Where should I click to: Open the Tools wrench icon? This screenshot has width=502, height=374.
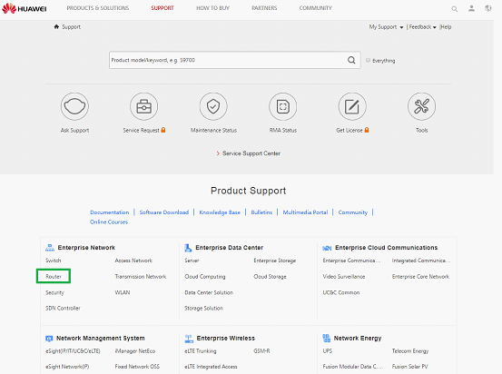coord(421,106)
